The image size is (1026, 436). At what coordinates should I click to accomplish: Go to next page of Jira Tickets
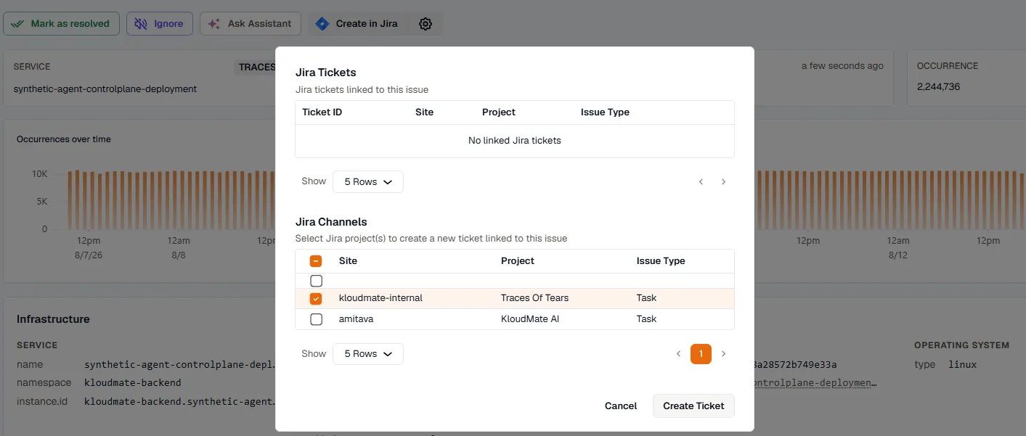pos(723,182)
